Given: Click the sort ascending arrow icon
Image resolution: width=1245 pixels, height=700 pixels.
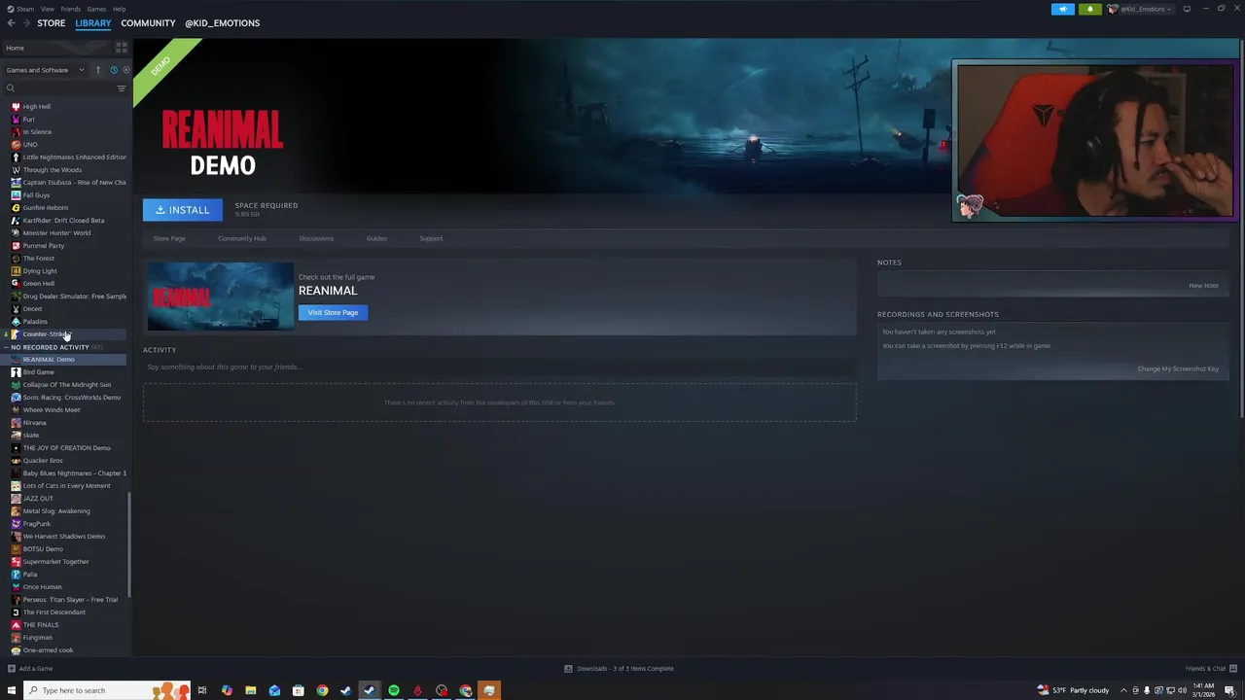Looking at the screenshot, I should [x=97, y=70].
